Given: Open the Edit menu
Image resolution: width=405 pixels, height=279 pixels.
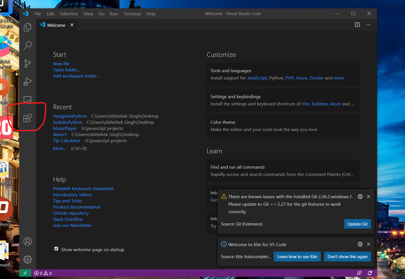Looking at the screenshot, I should click(50, 14).
